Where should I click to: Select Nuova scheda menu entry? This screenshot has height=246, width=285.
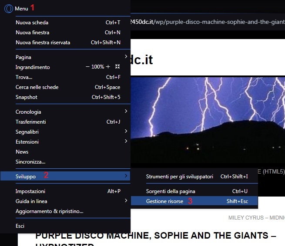coord(65,23)
